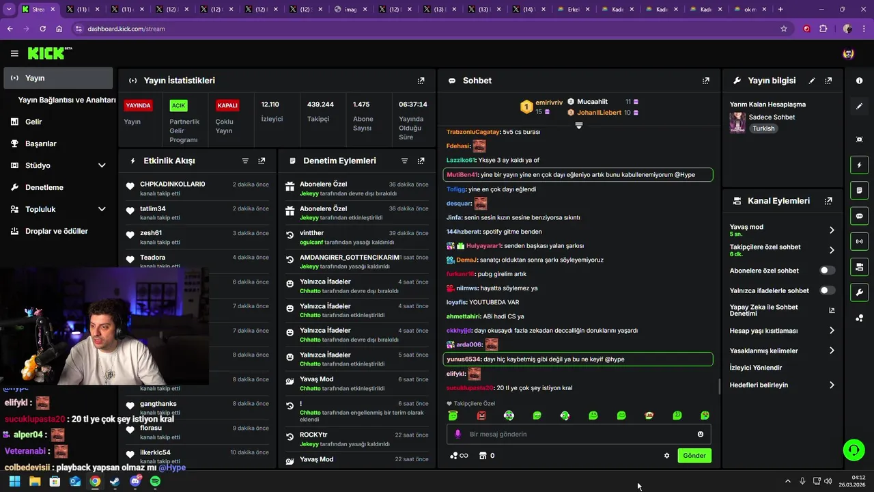Viewport: 874px width, 492px height.
Task: Open Yapay Zeka ile Sohbet Denetimi external link icon
Action: pos(832,310)
